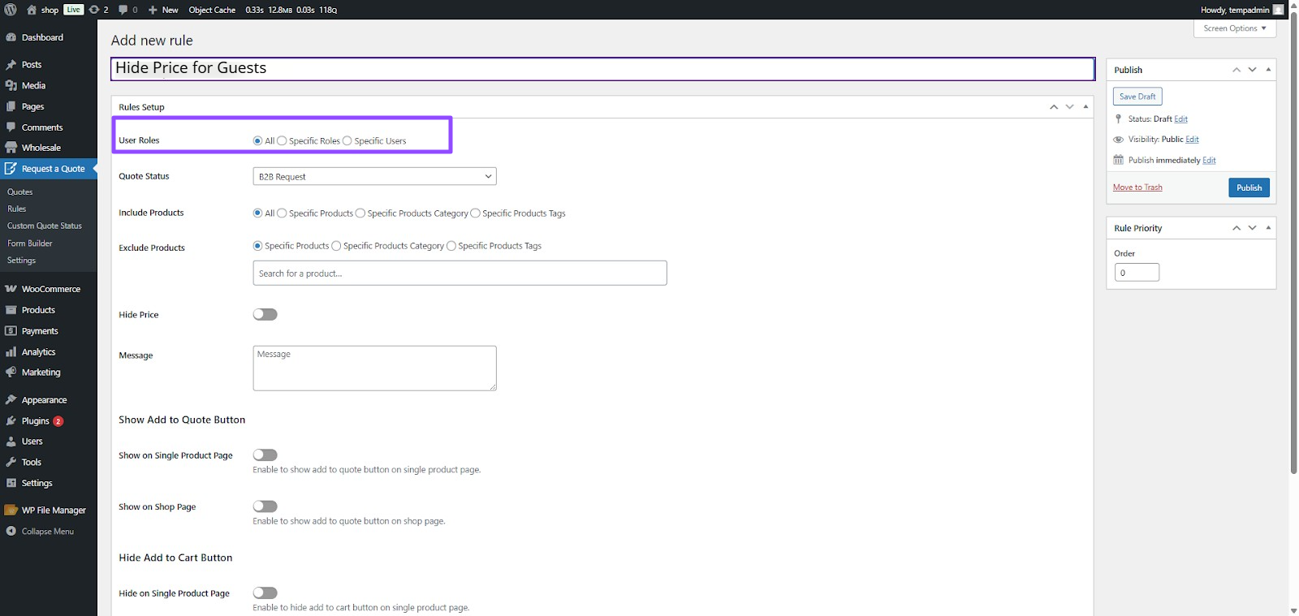Toggle Show on Single Product Page
This screenshot has width=1299, height=616.
click(265, 455)
